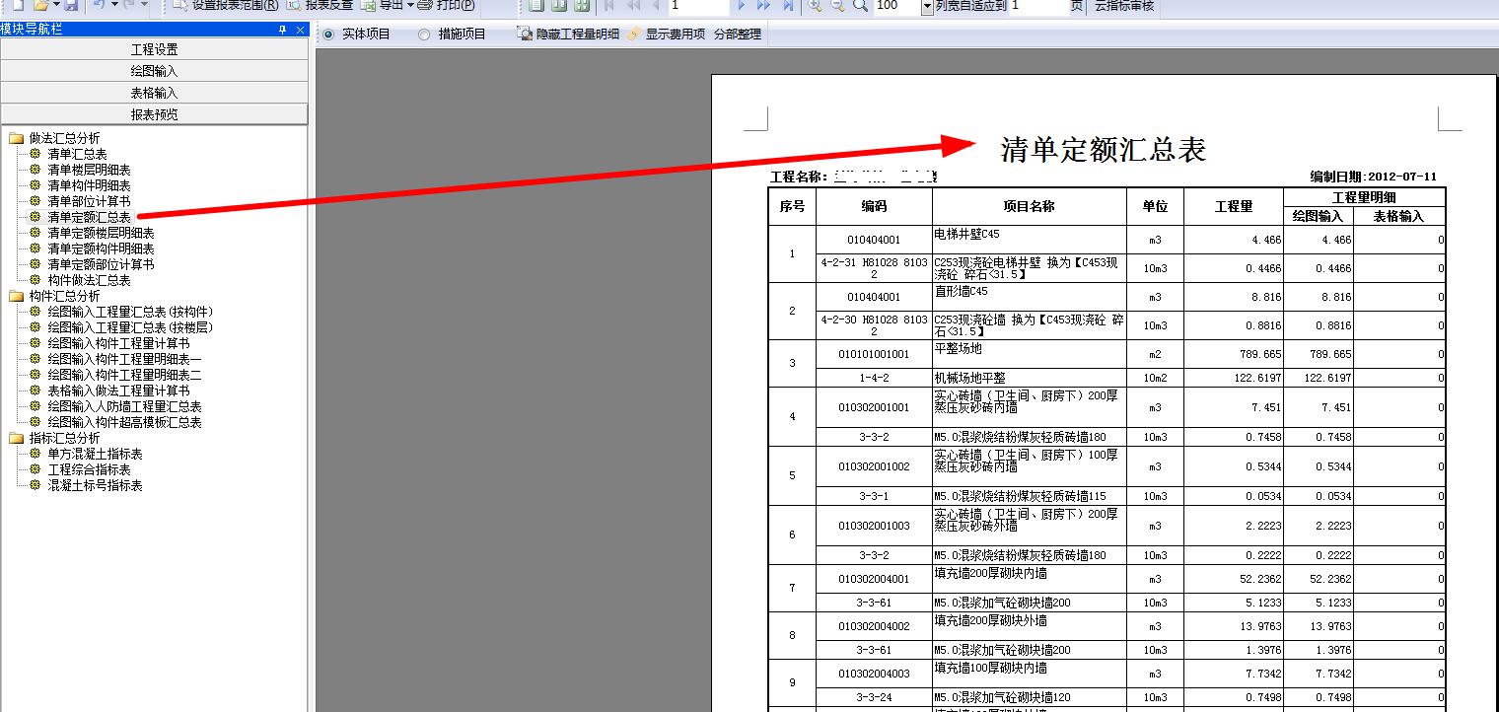Go to next page arrow
The width and height of the screenshot is (1499, 712).
(742, 5)
